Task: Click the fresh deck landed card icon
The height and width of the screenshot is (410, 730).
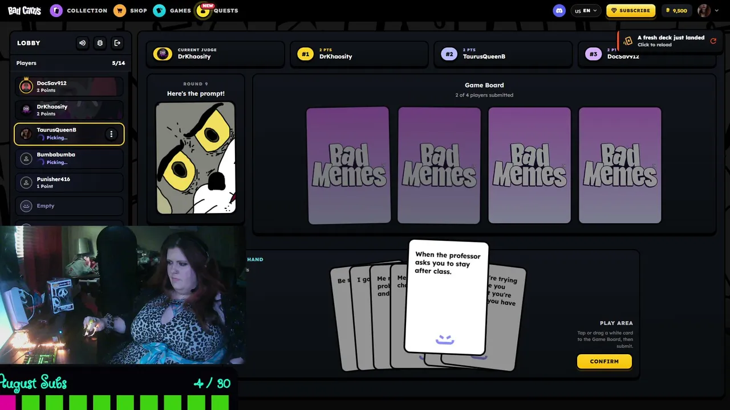Action: coord(628,41)
